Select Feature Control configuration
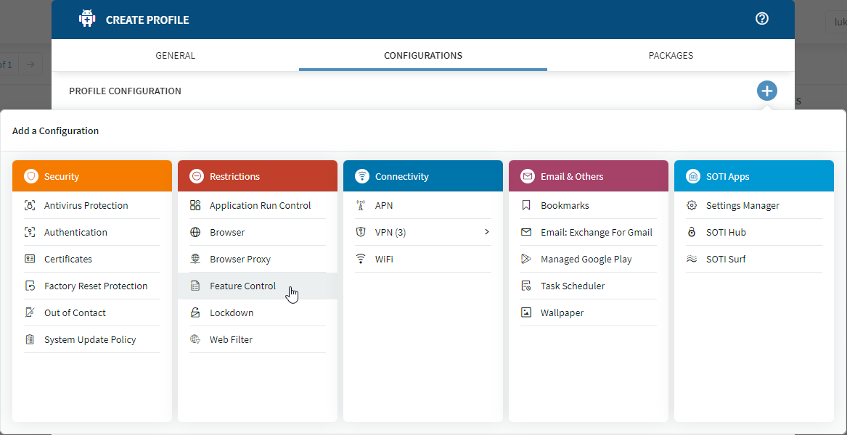Screen dimensions: 847x435 pos(258,286)
